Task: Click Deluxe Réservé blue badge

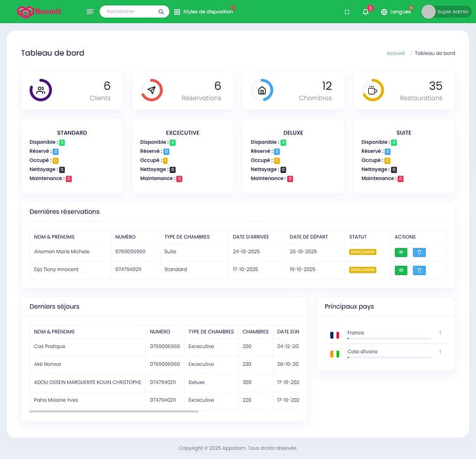Action: tap(276, 152)
